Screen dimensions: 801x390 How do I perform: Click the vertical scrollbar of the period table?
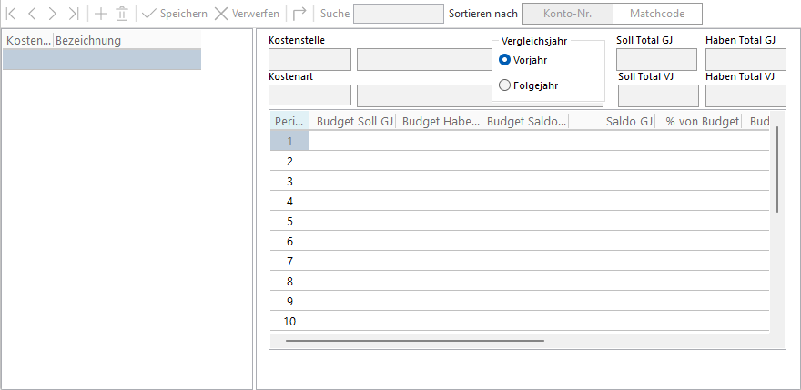coord(776,169)
